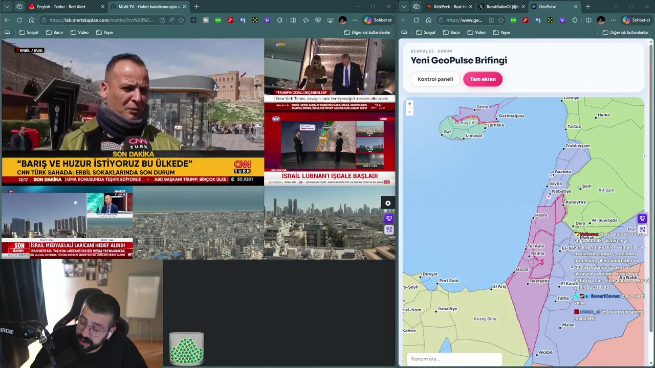Click purple extension icon over Multi TV videos
This screenshot has height=368, width=655.
click(x=389, y=219)
